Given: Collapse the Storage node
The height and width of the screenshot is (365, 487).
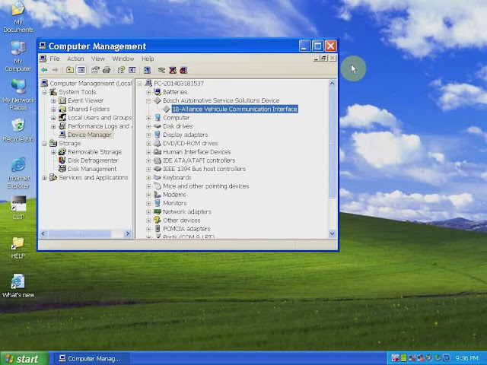Looking at the screenshot, I should [x=44, y=144].
